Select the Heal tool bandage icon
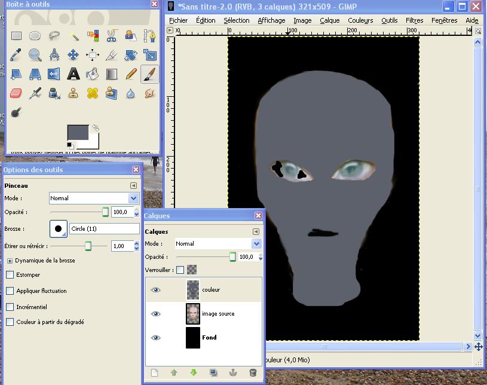The image size is (487, 385). pos(92,93)
